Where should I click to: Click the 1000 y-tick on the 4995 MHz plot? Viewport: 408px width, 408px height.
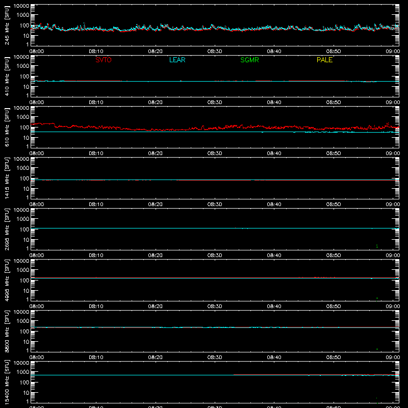pyautogui.click(x=23, y=270)
